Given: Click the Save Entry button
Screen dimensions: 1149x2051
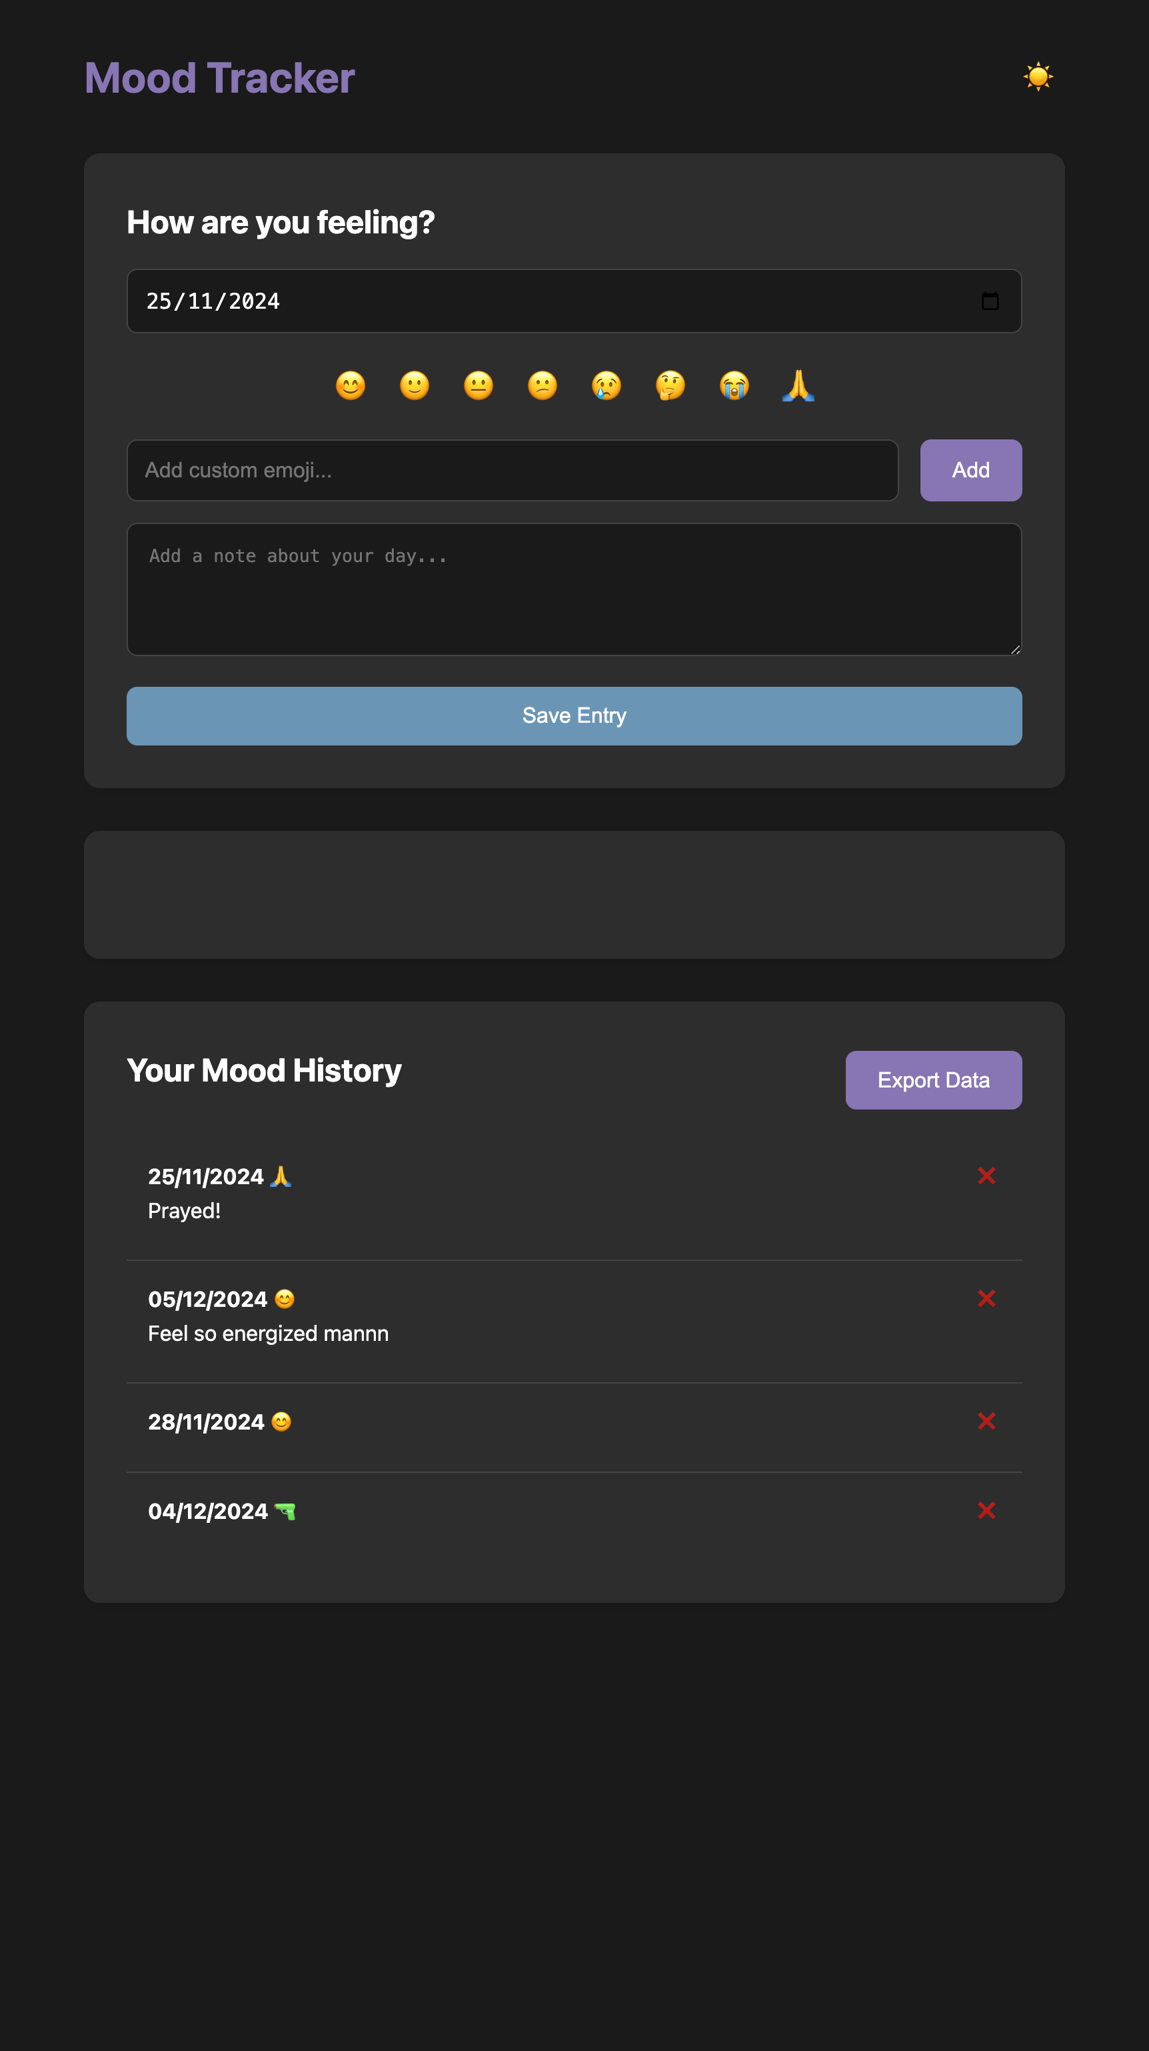Looking at the screenshot, I should (x=574, y=715).
